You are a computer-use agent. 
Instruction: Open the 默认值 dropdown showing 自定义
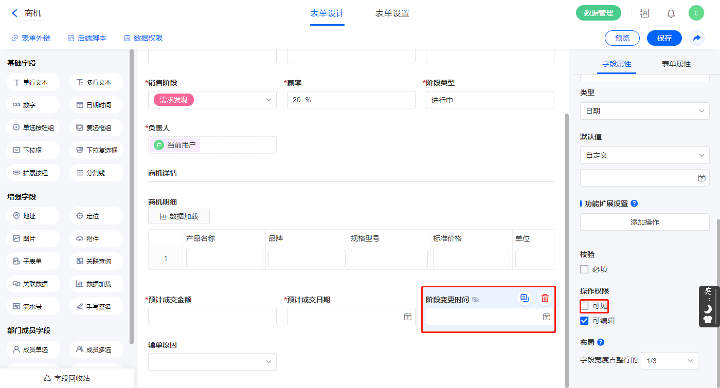pos(644,155)
